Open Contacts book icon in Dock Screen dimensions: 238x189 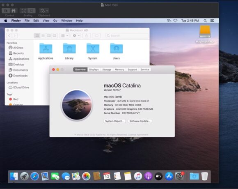[96, 176]
